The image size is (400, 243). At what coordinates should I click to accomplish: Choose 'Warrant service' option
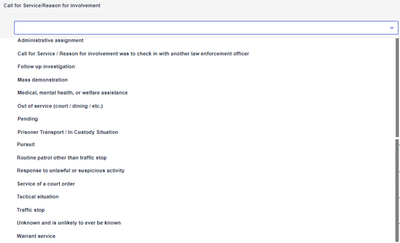(36, 236)
